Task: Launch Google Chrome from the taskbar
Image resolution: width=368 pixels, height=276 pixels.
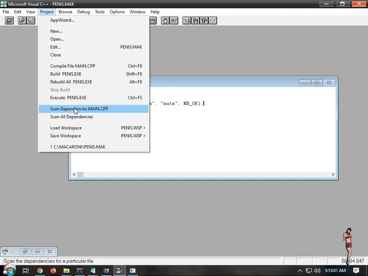Action: point(40,271)
